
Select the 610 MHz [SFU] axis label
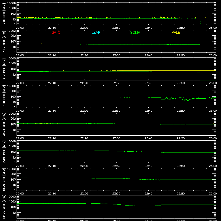point(4,69)
